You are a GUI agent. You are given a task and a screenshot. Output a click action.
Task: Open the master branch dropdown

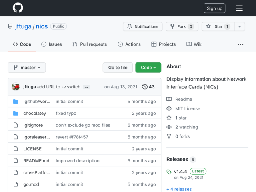point(27,68)
